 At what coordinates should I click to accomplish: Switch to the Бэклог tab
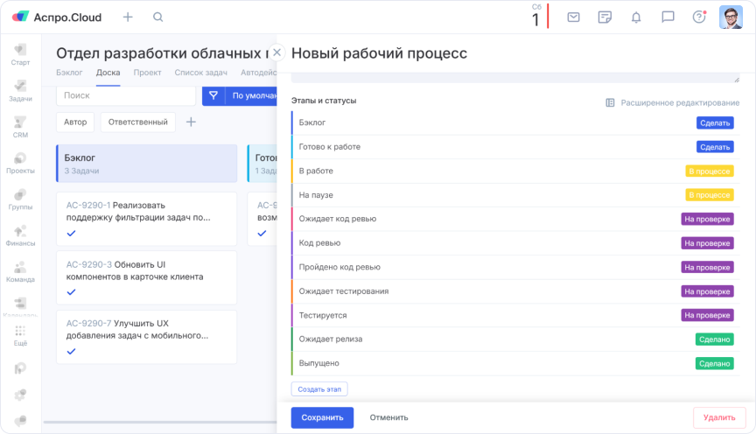(x=69, y=73)
